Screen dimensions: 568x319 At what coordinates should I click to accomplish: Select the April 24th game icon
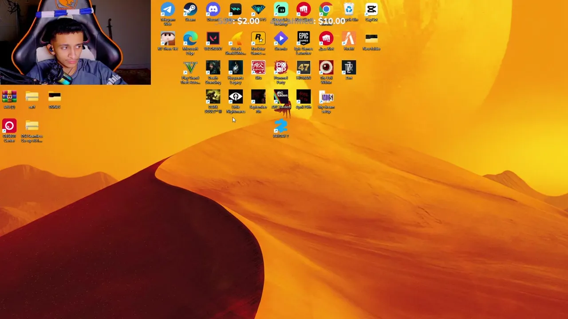[x=304, y=99]
